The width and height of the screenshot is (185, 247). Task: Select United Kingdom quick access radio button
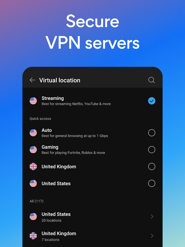coord(152,167)
